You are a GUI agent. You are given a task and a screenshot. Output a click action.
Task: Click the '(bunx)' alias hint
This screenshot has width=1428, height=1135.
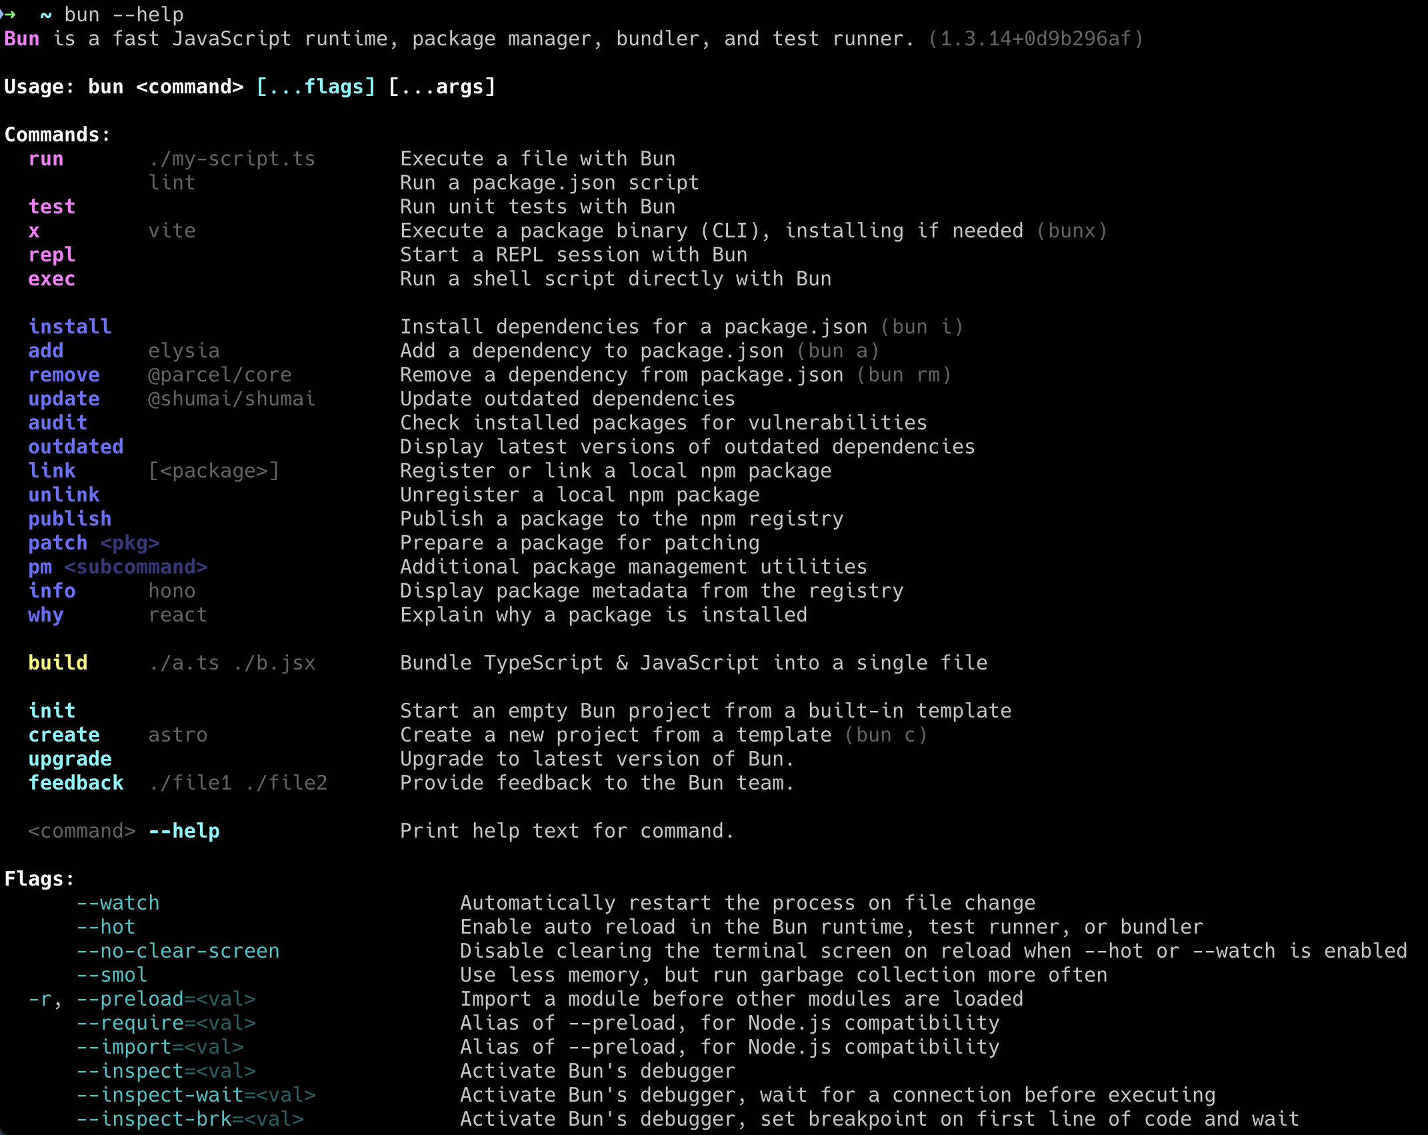click(x=1072, y=231)
